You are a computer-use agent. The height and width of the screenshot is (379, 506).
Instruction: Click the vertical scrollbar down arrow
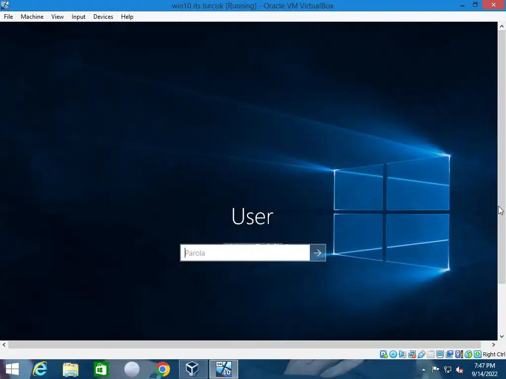[x=502, y=336]
